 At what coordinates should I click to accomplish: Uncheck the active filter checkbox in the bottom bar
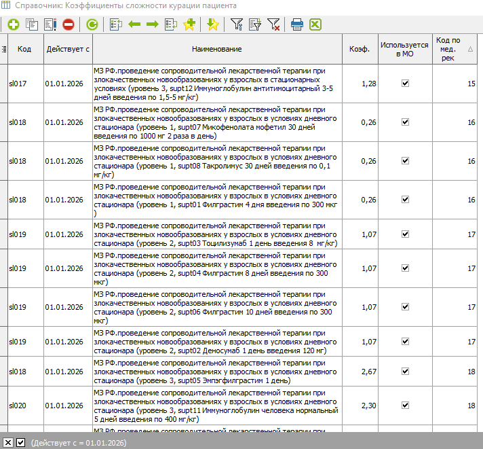point(21,443)
